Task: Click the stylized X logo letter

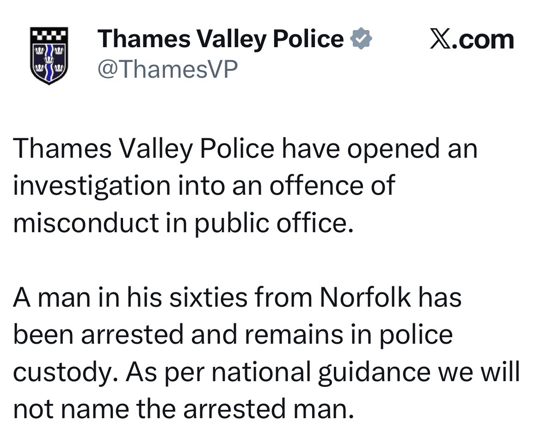Action: pyautogui.click(x=440, y=39)
